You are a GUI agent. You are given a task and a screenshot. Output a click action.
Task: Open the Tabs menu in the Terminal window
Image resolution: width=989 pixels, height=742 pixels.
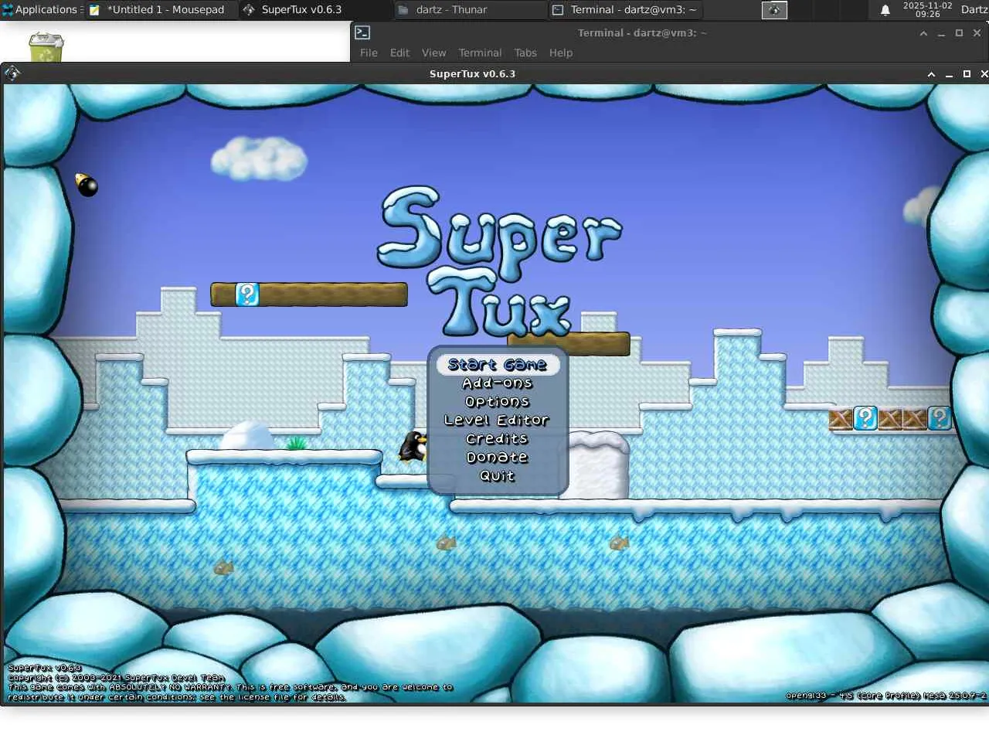(x=525, y=53)
